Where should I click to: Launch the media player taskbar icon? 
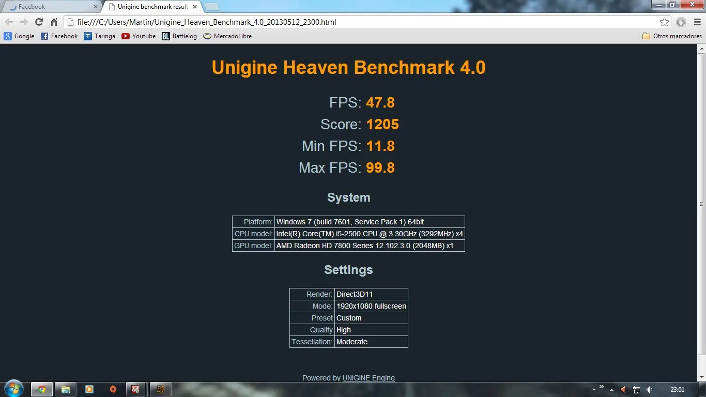coord(89,389)
